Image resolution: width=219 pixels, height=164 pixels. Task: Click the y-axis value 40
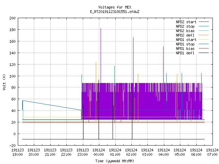coord(13,111)
